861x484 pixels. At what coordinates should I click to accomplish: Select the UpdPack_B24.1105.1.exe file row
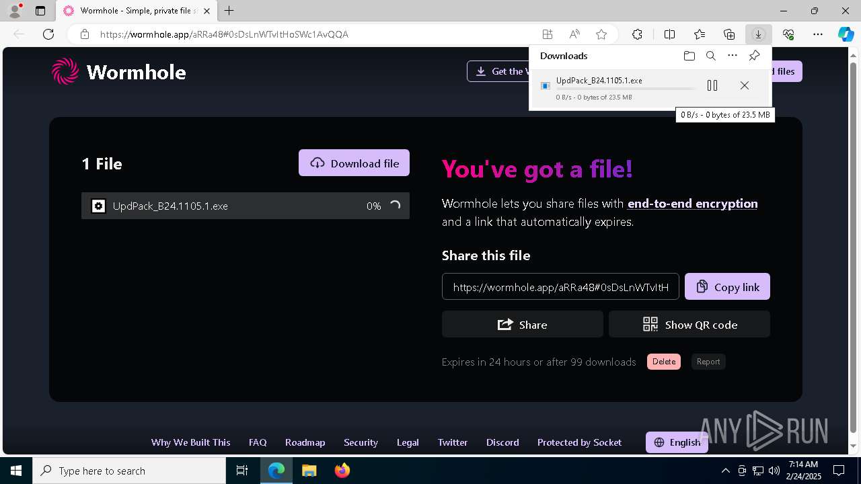point(246,206)
